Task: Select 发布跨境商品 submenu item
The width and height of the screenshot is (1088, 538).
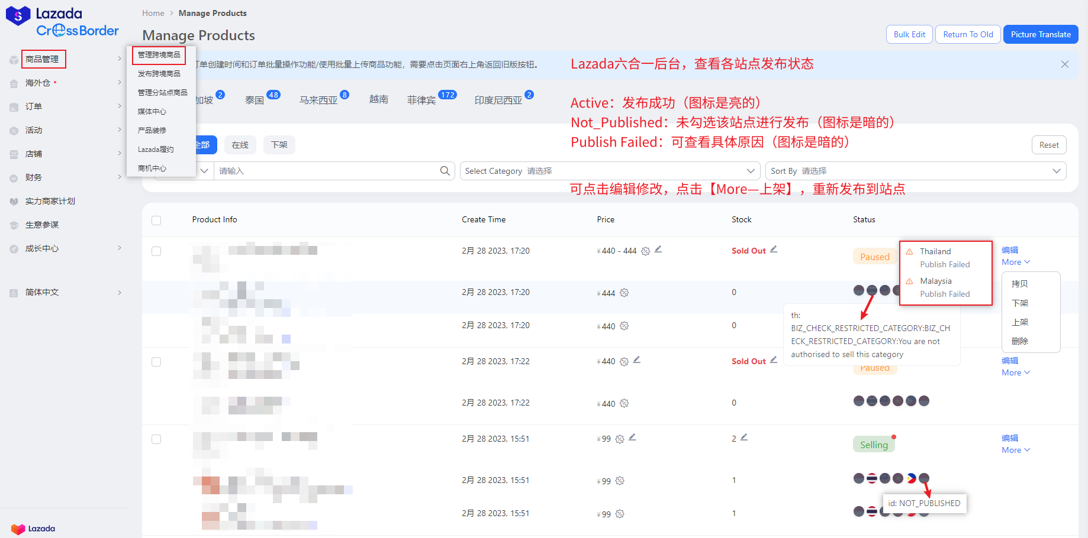Action: 159,74
